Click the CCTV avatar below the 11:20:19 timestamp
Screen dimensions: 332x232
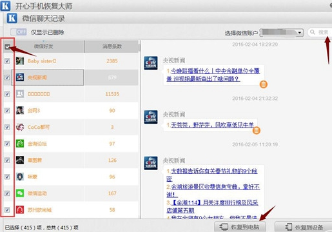pos(151,163)
